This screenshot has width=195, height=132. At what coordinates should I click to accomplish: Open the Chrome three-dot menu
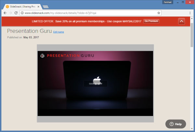pos(190,13)
